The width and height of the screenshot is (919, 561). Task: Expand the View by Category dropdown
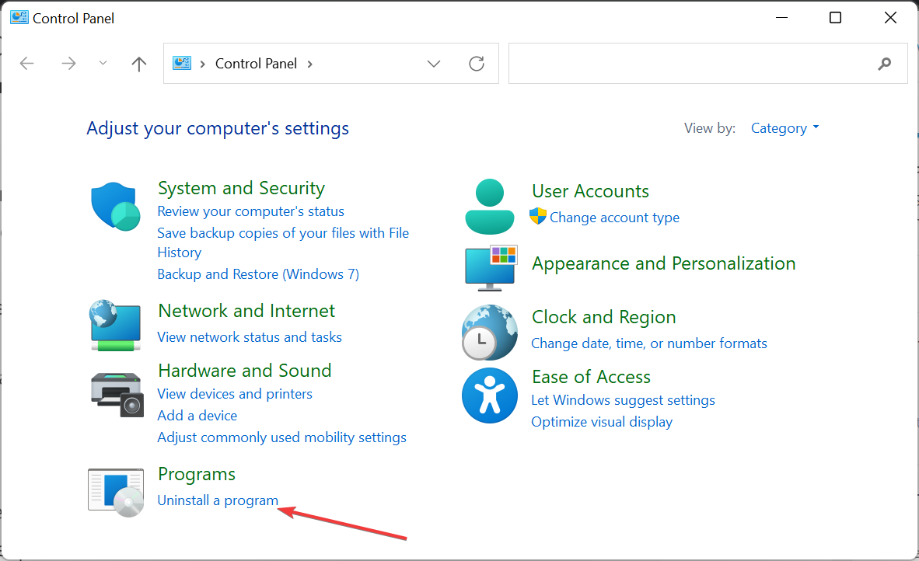[784, 128]
